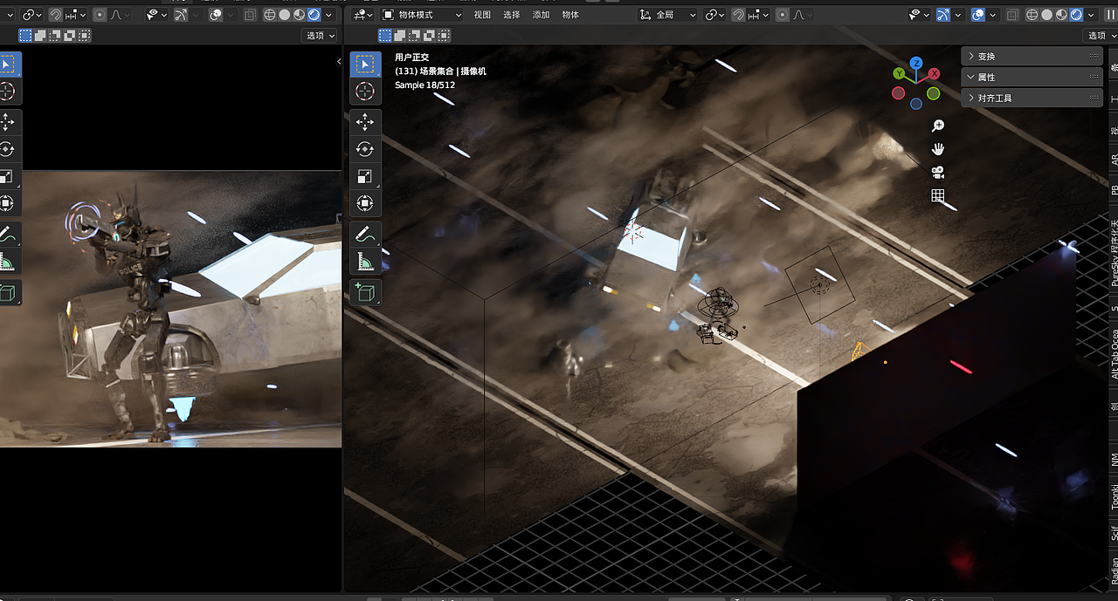Pause viewport render preview
This screenshot has width=1118, height=601.
tap(1110, 15)
